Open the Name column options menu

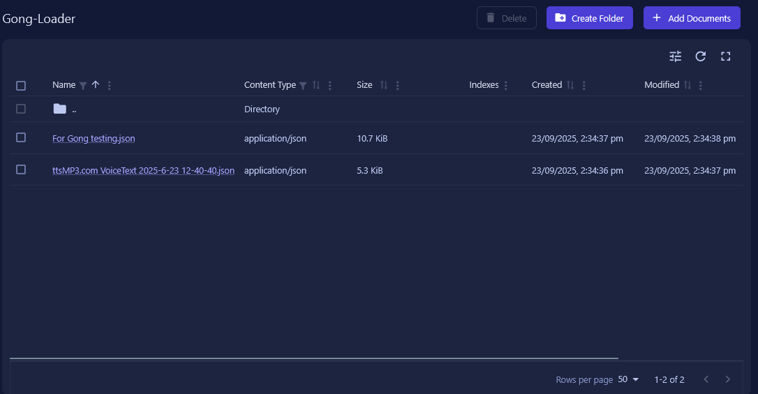tap(109, 85)
